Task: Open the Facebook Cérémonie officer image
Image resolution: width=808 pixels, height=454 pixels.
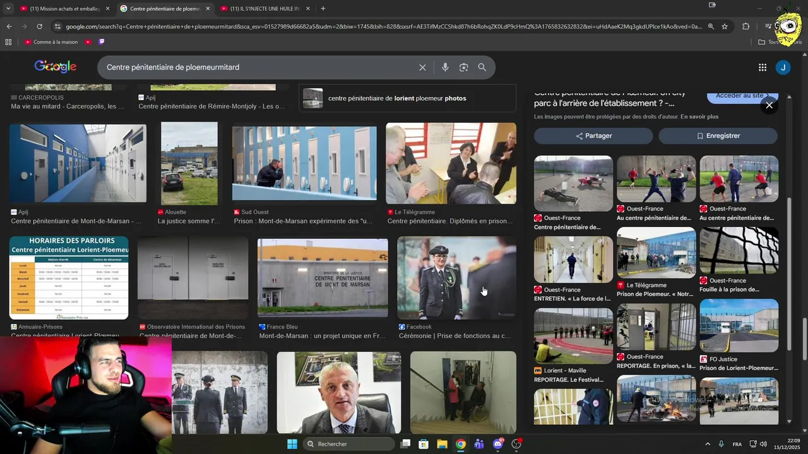Action: (x=456, y=278)
